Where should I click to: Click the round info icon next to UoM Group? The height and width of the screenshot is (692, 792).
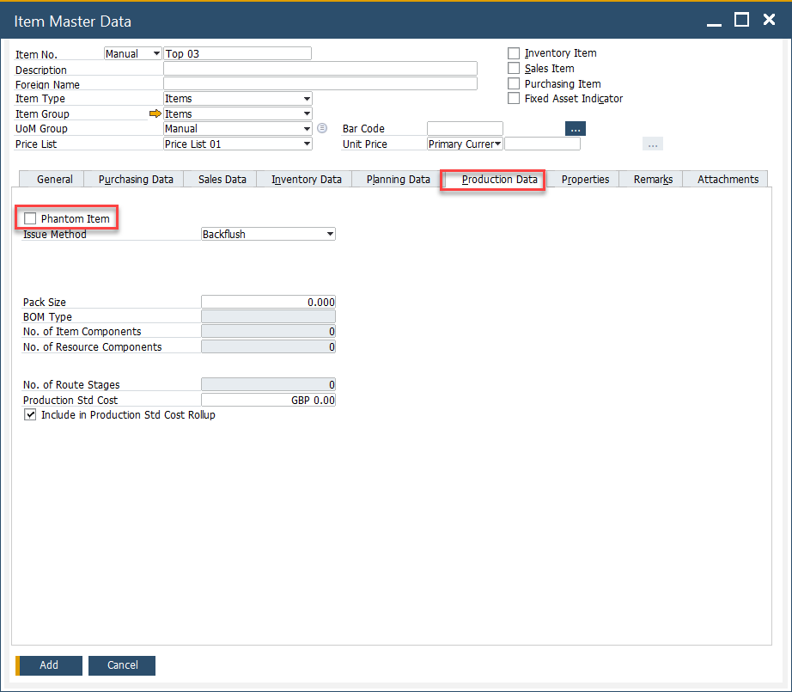(322, 129)
